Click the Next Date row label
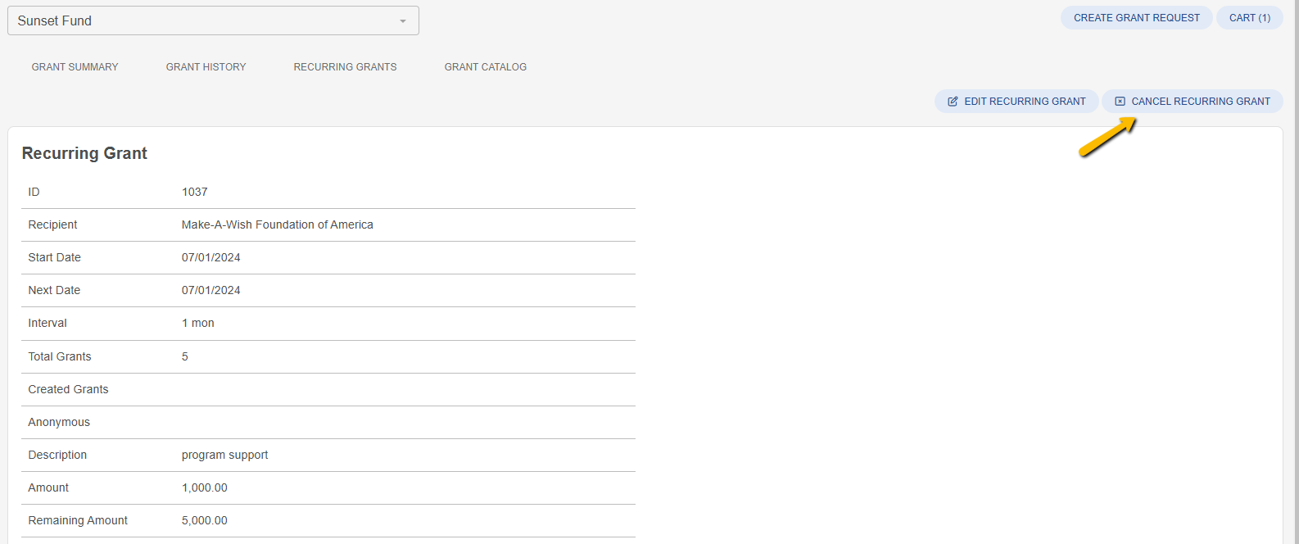Viewport: 1299px width, 544px height. pyautogui.click(x=55, y=290)
